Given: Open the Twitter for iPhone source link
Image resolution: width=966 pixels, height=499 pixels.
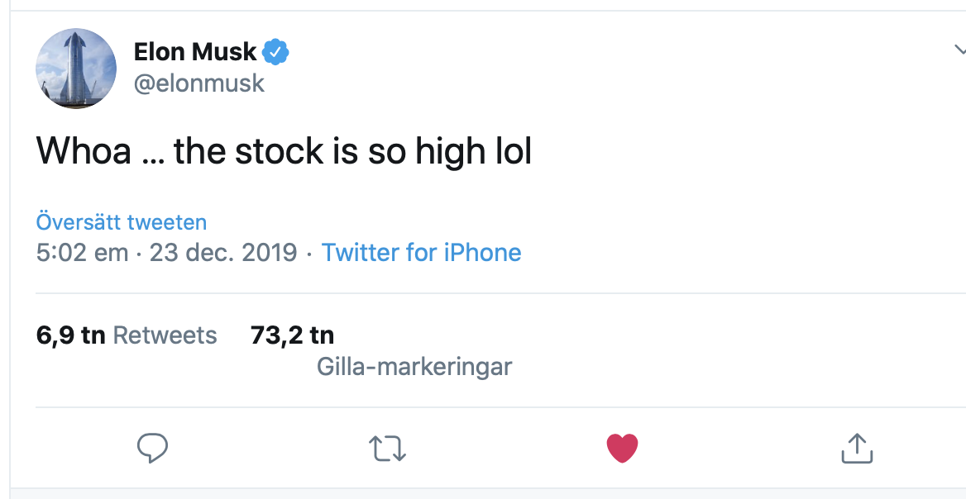Looking at the screenshot, I should point(422,253).
